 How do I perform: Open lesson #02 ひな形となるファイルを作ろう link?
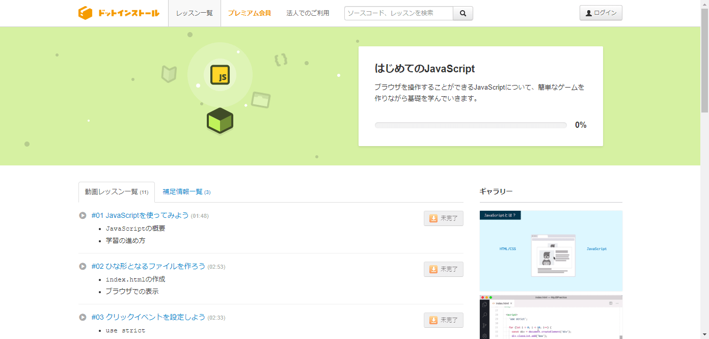tap(147, 266)
